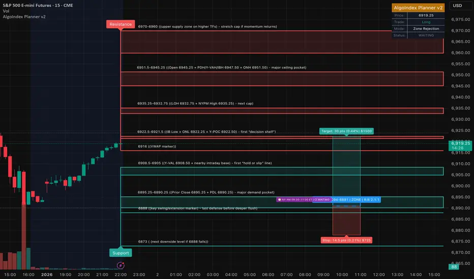This screenshot has width=474, height=279.
Task: Select the Vol indicator legend
Action: click(6, 11)
